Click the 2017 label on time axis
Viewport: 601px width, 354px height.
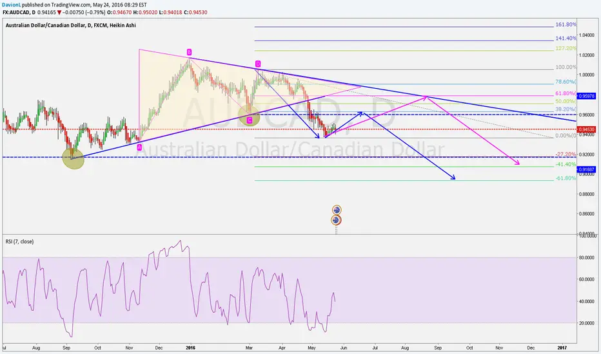[x=562, y=348]
